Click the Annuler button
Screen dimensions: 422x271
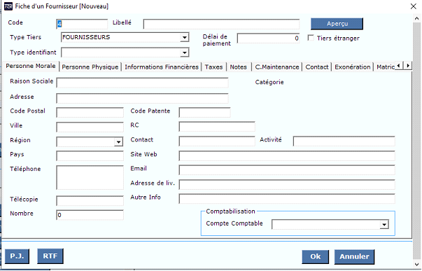pos(354,256)
